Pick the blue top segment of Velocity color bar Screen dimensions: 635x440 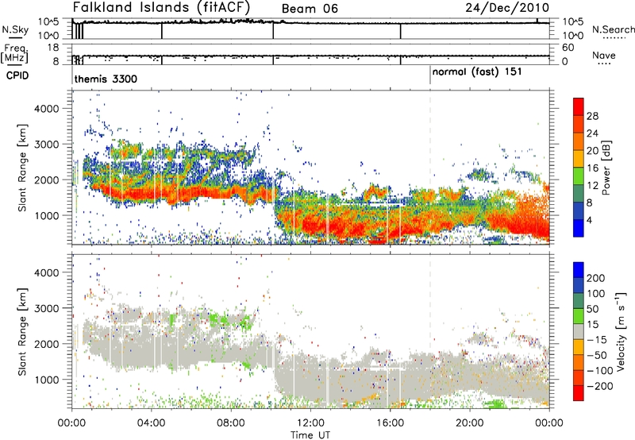coord(579,269)
